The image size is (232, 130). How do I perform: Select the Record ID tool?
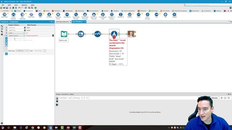point(121,15)
